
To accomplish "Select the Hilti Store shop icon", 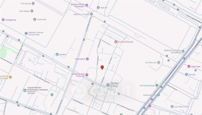I will (x=108, y=85).
